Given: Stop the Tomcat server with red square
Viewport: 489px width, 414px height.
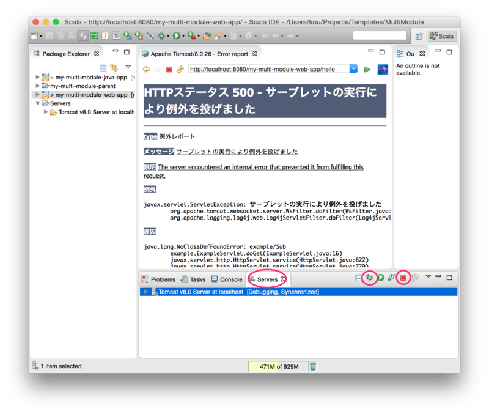Looking at the screenshot, I should pos(403,278).
